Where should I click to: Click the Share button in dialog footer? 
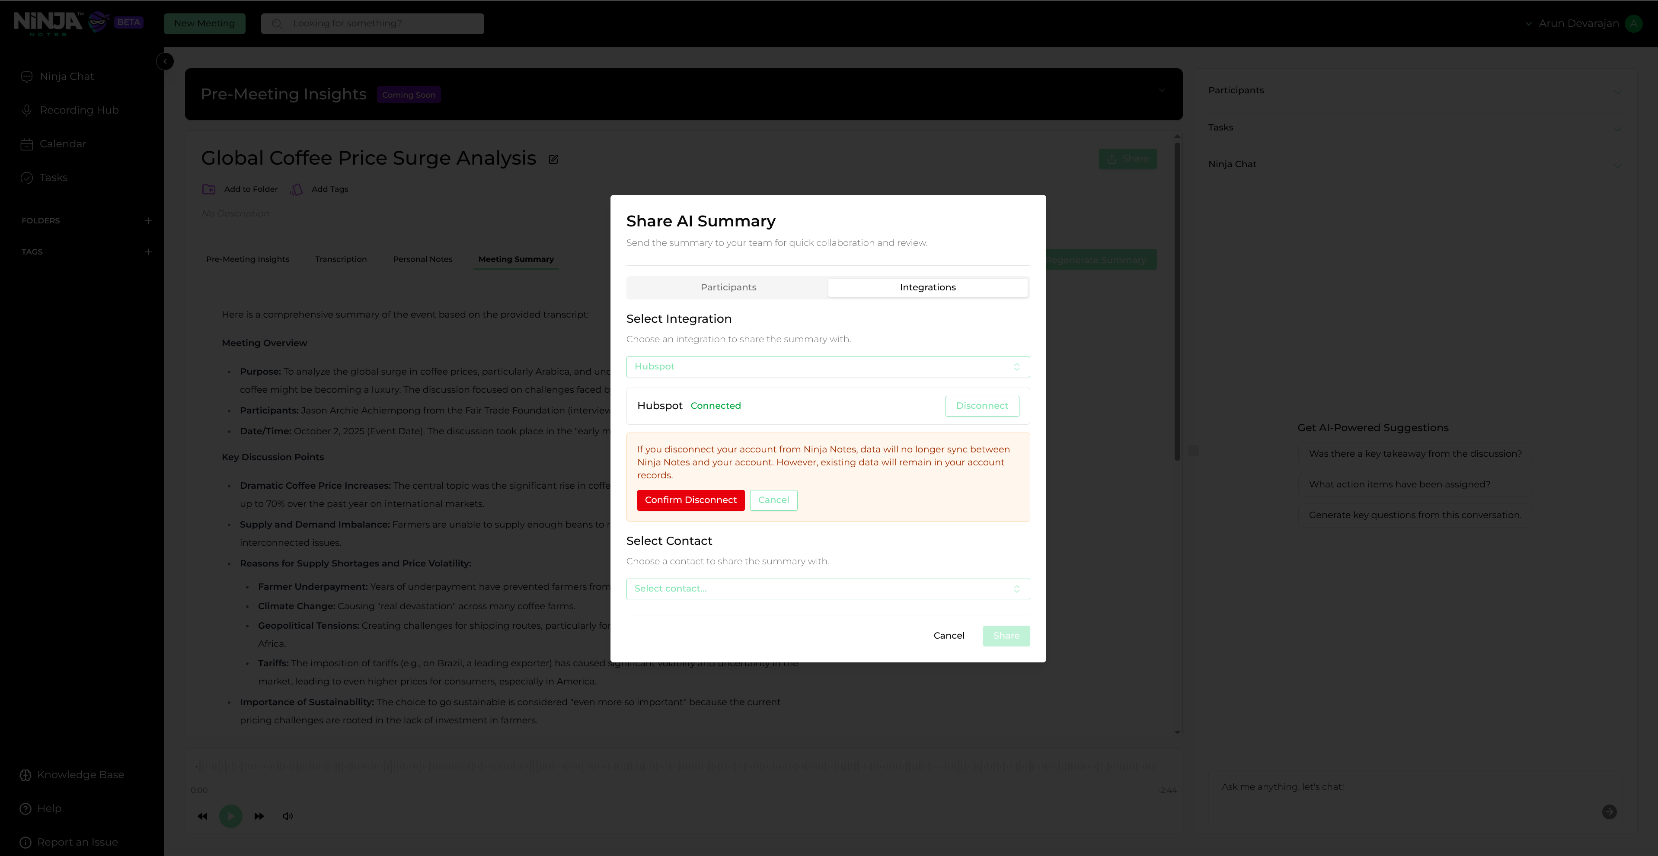(x=1006, y=636)
